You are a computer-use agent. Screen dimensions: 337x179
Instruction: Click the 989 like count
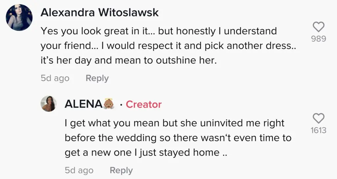318,39
